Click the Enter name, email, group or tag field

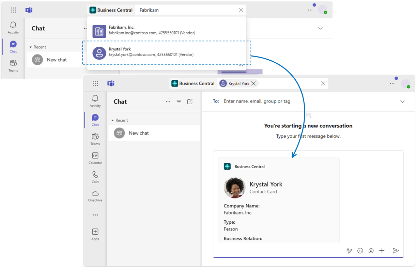coord(257,101)
